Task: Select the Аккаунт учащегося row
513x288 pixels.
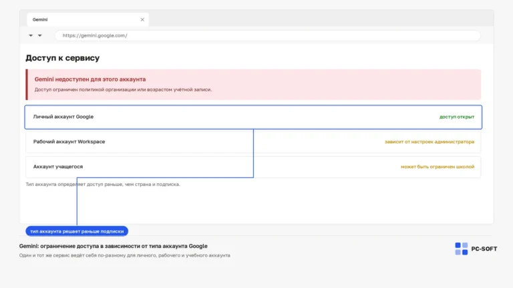Action: [253, 167]
